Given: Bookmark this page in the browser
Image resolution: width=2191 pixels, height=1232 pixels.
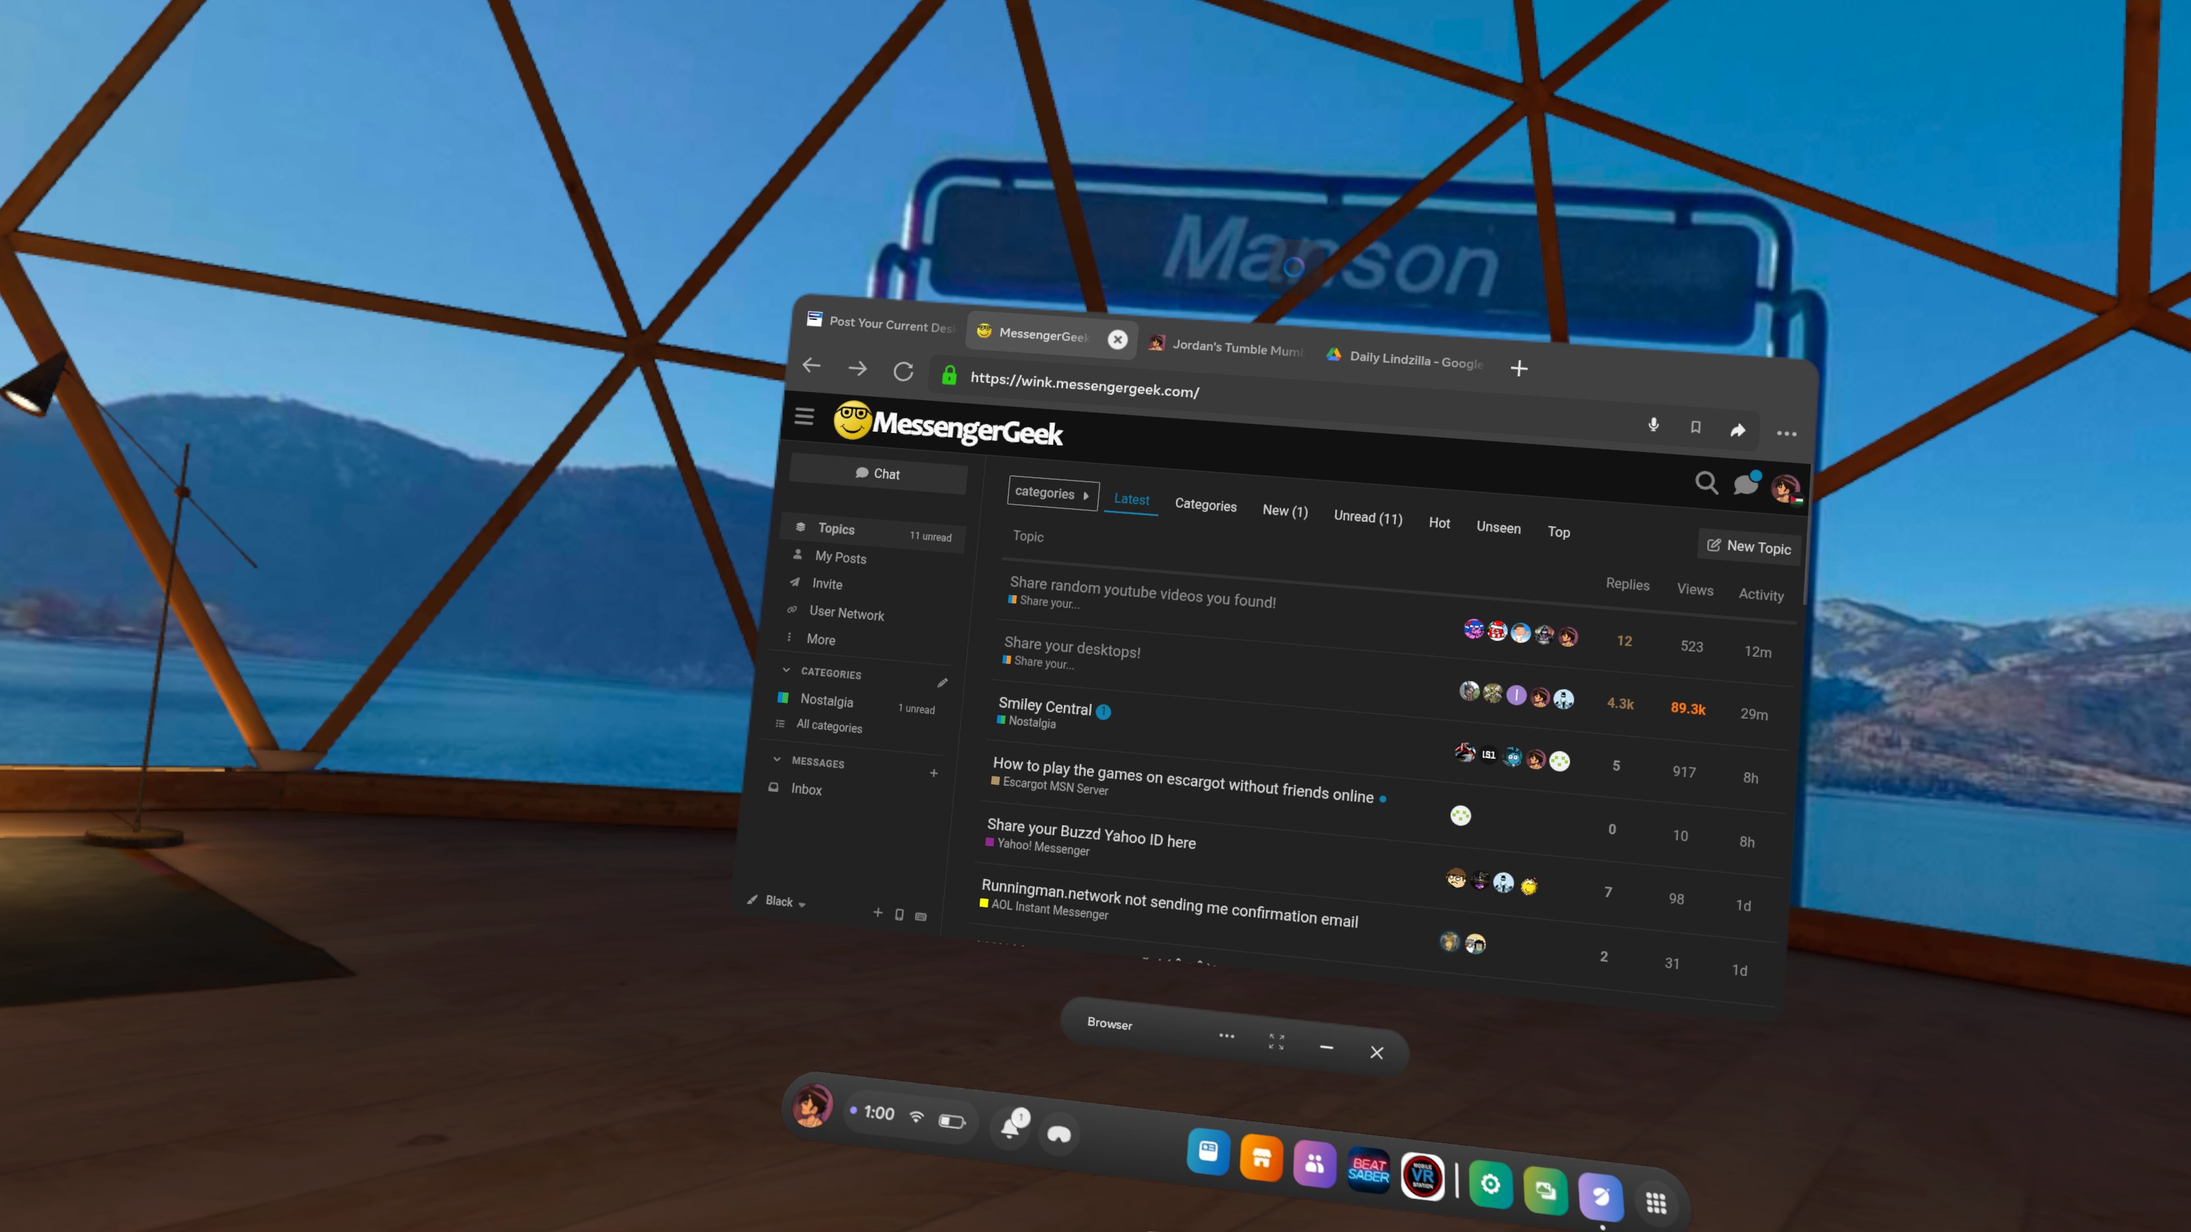Looking at the screenshot, I should [1695, 427].
